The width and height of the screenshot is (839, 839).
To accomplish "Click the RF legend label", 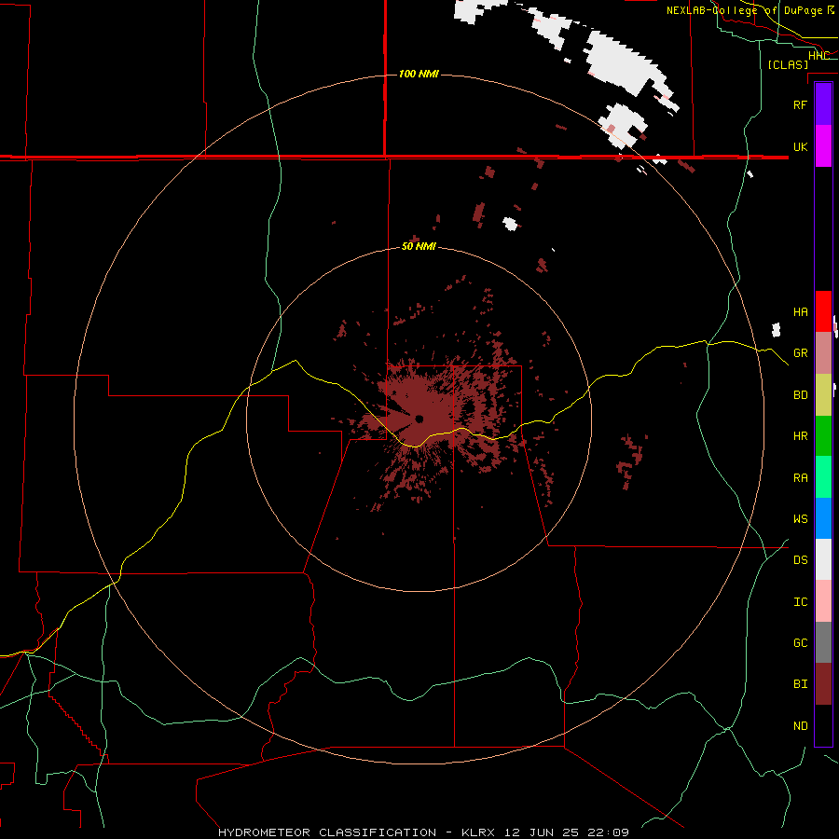I will [x=800, y=104].
